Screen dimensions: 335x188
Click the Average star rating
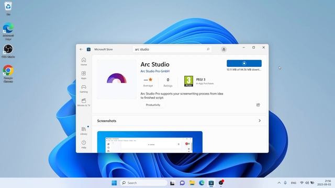[148, 82]
